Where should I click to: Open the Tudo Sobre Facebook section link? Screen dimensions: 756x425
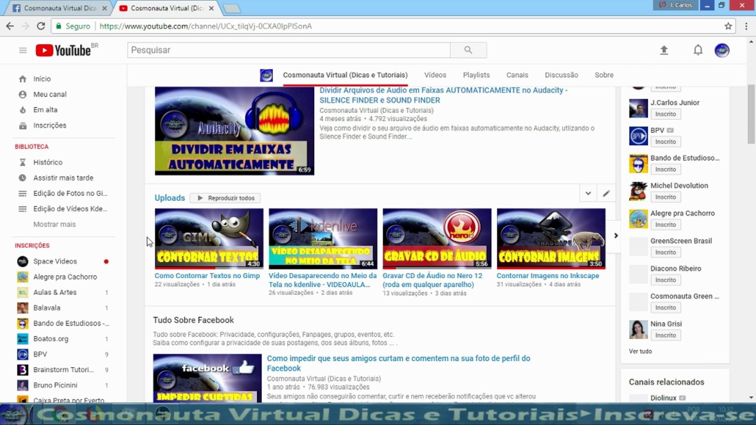point(194,320)
